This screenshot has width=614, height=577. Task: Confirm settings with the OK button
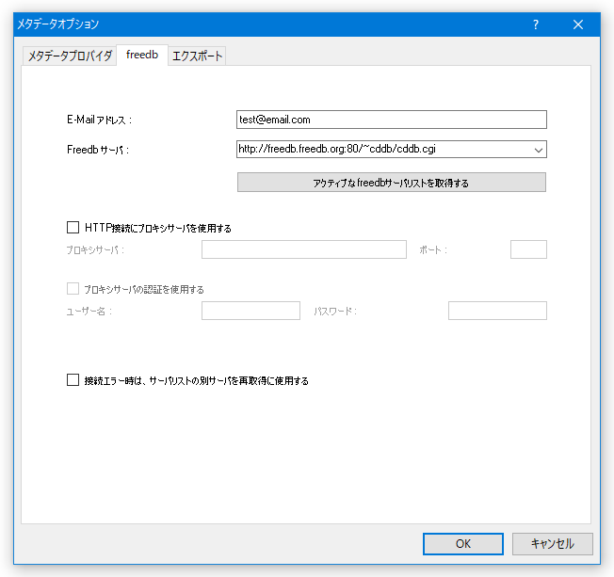[462, 544]
